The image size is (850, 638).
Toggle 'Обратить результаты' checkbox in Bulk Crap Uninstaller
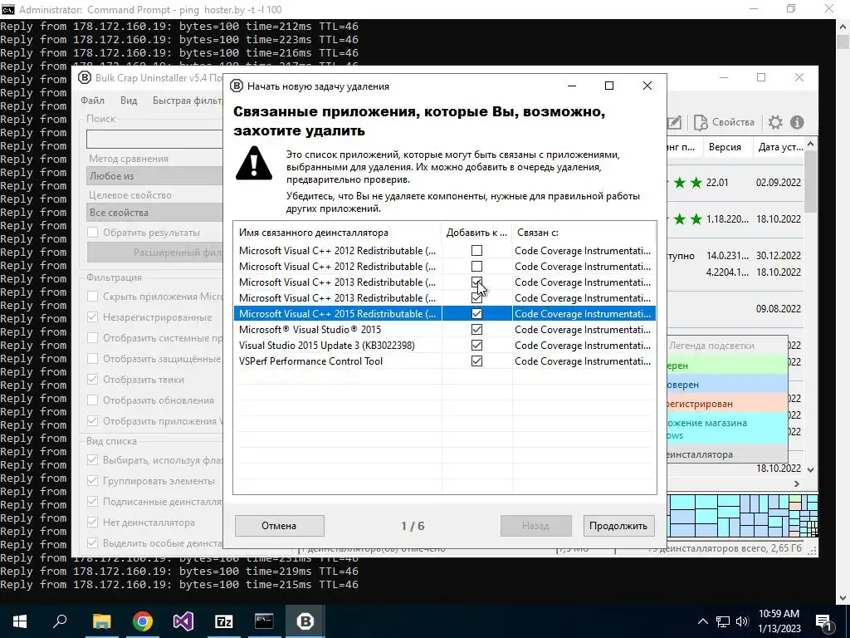(x=93, y=233)
